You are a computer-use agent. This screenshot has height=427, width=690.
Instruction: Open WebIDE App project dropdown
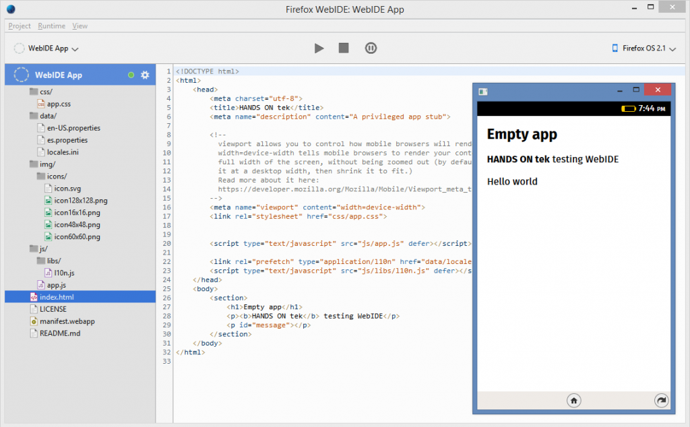[47, 48]
